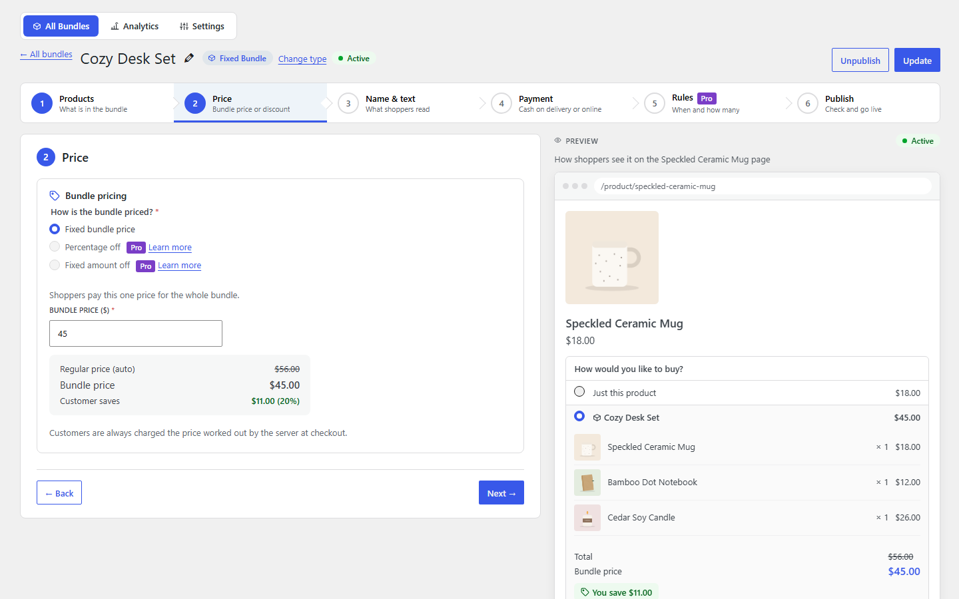Click the bundle pricing tag icon

pos(55,196)
